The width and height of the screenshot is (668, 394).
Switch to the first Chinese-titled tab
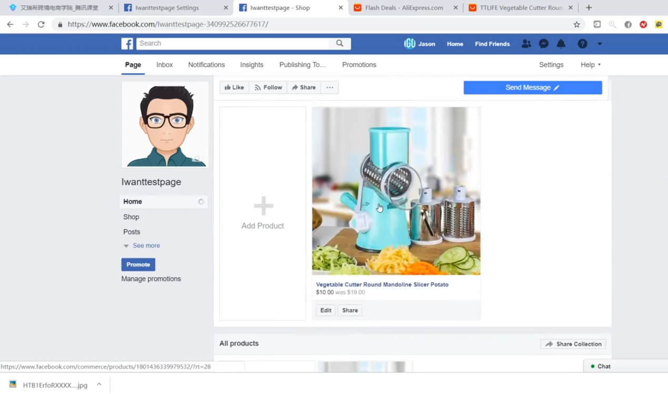pyautogui.click(x=60, y=8)
